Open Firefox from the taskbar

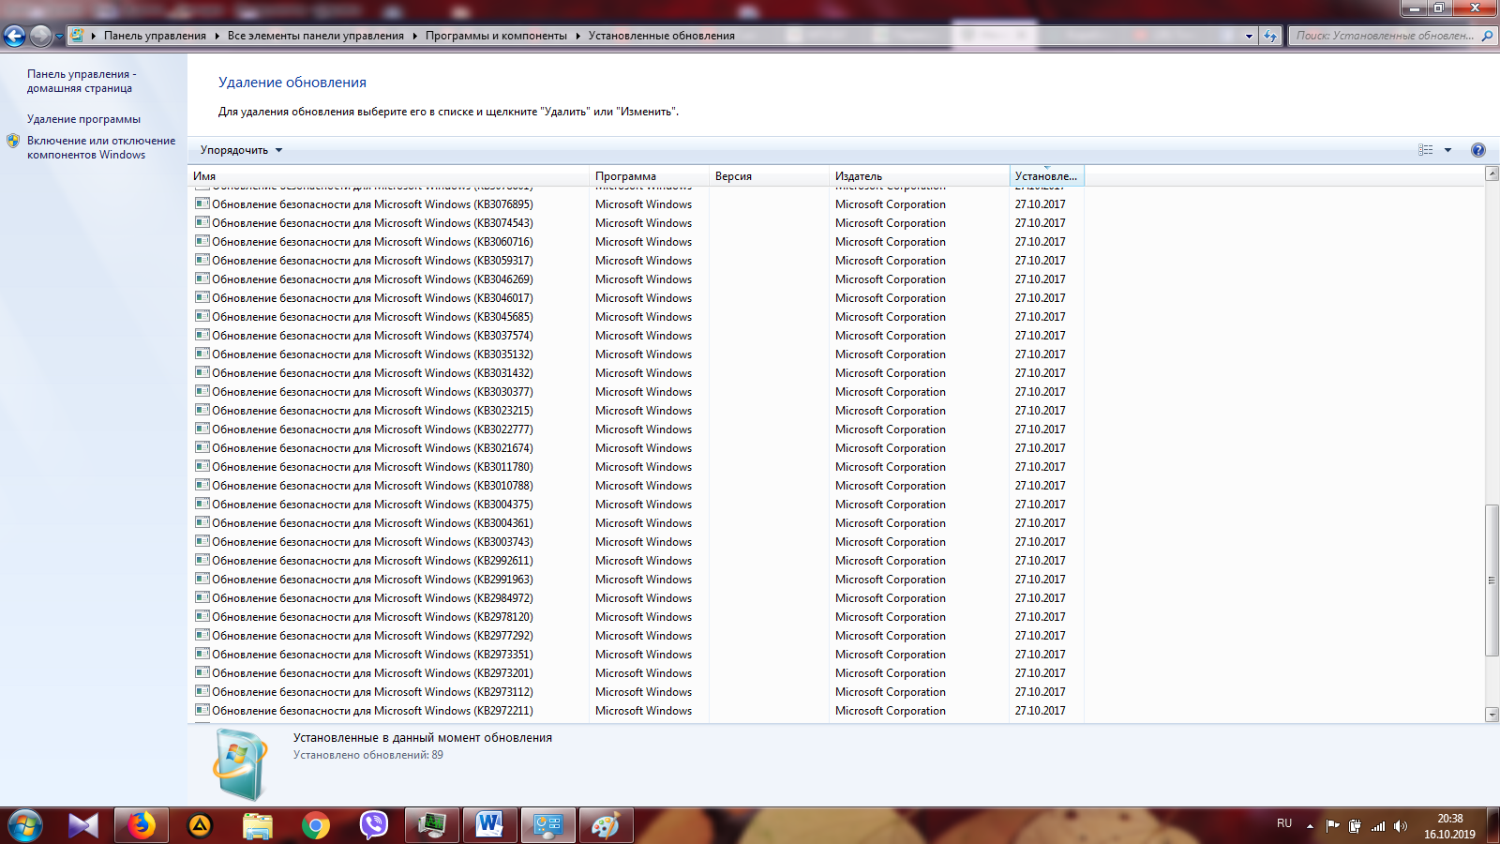click(142, 825)
